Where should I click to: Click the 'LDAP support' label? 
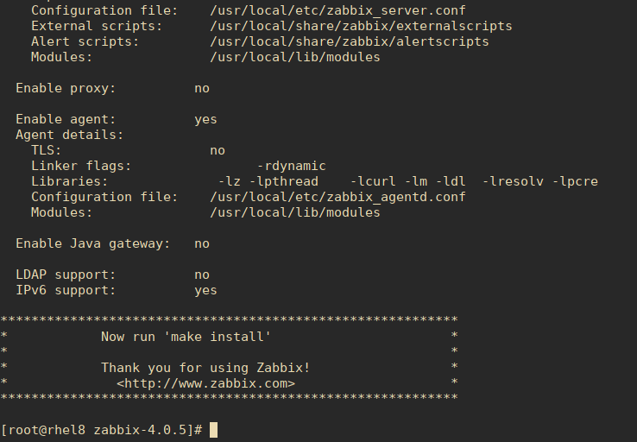tap(66, 275)
